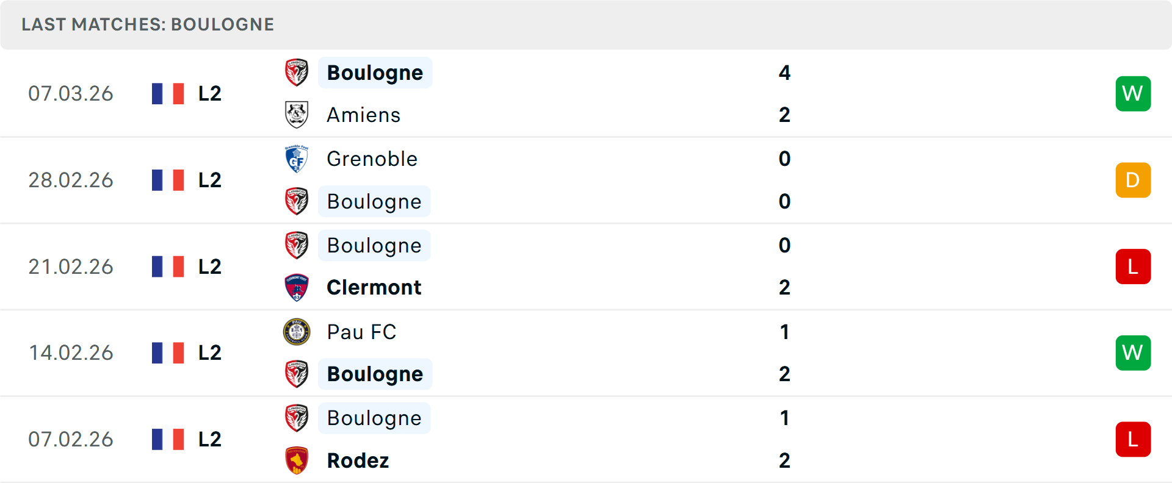Select the Amiens club logo

coord(296,115)
